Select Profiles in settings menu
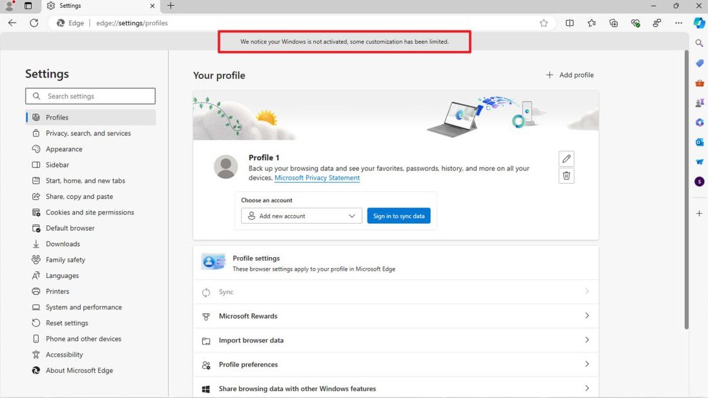Viewport: 708px width, 398px height. [x=90, y=118]
